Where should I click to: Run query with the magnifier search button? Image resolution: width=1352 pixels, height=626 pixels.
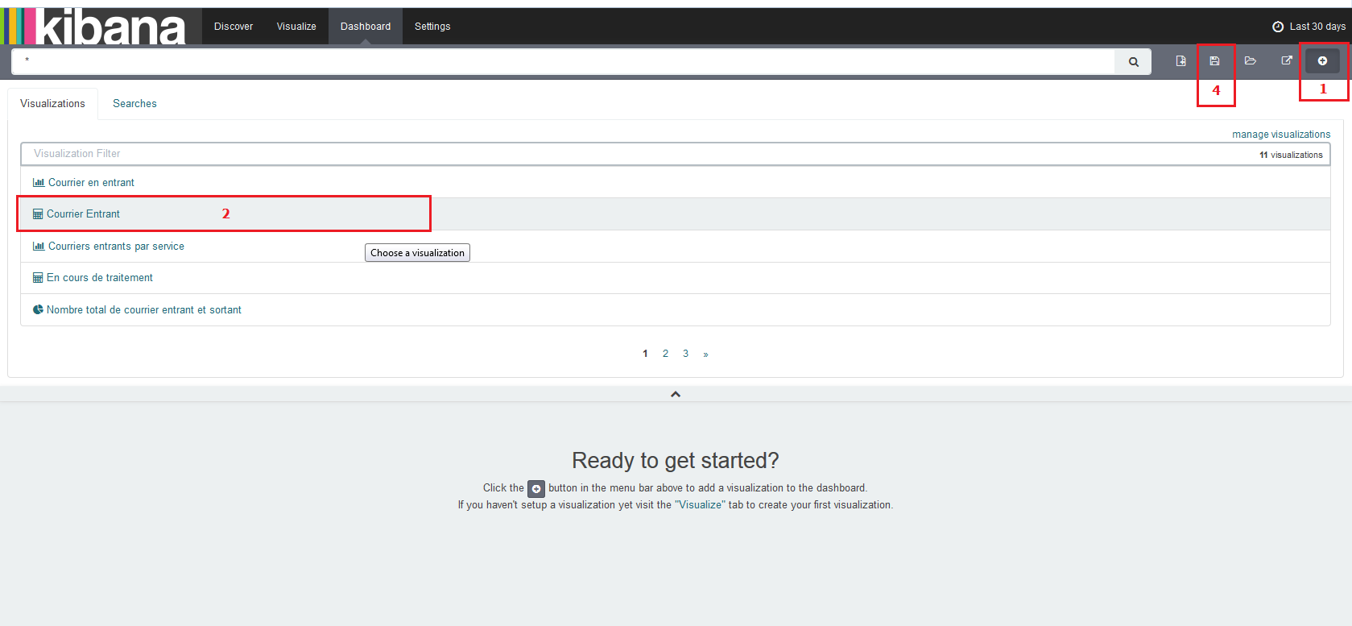pyautogui.click(x=1133, y=61)
